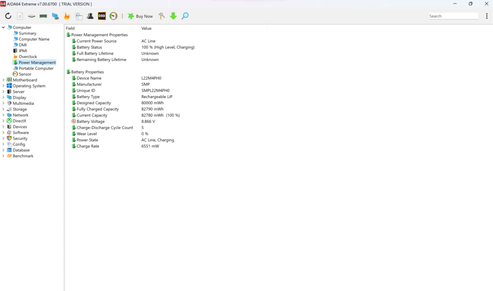Open the Sensor gauge toolbar icon

pyautogui.click(x=113, y=16)
